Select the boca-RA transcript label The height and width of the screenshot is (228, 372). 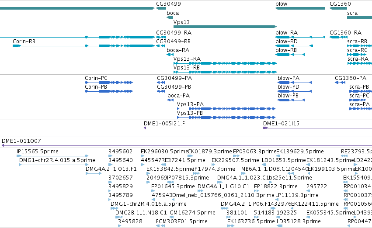coord(178,50)
